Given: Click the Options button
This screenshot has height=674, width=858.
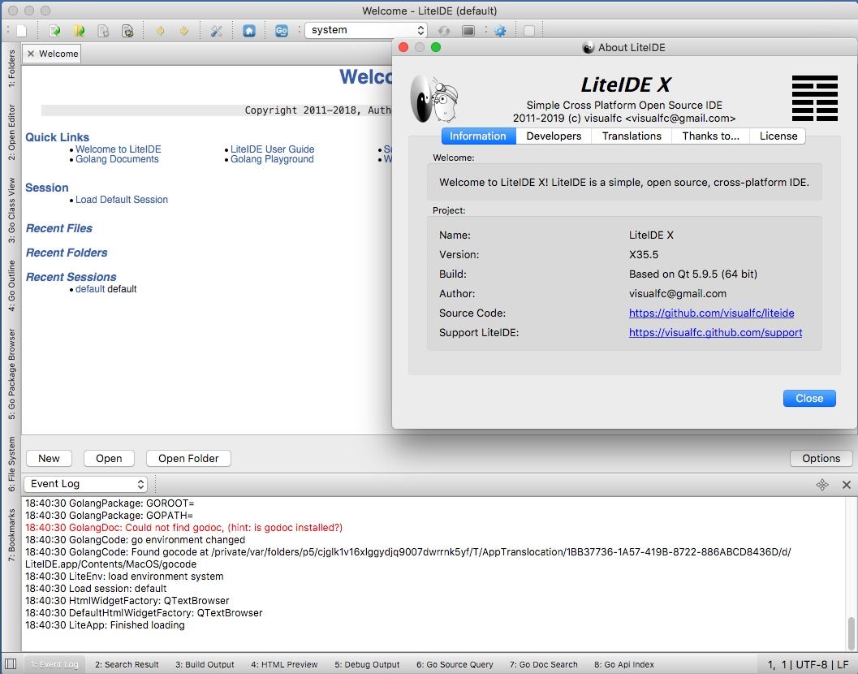Looking at the screenshot, I should [x=821, y=459].
